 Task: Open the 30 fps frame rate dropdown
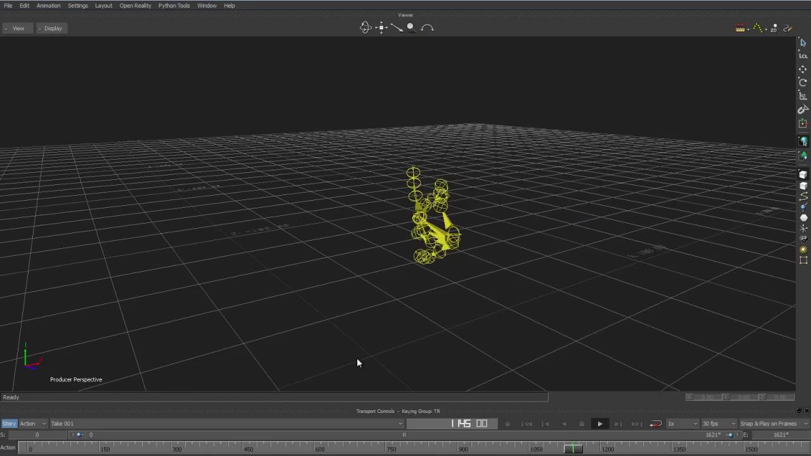(x=718, y=424)
